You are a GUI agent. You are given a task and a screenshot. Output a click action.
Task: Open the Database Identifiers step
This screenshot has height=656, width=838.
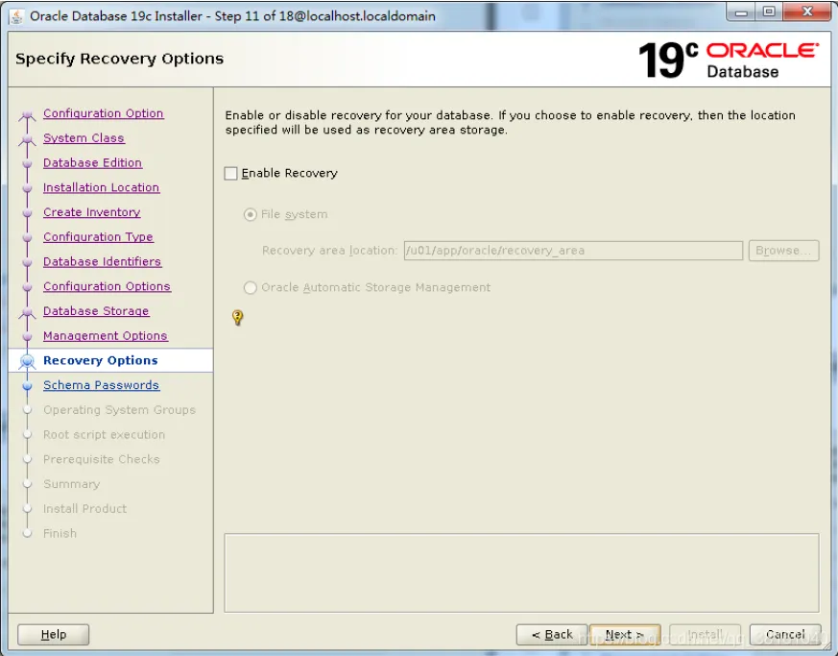click(x=102, y=261)
